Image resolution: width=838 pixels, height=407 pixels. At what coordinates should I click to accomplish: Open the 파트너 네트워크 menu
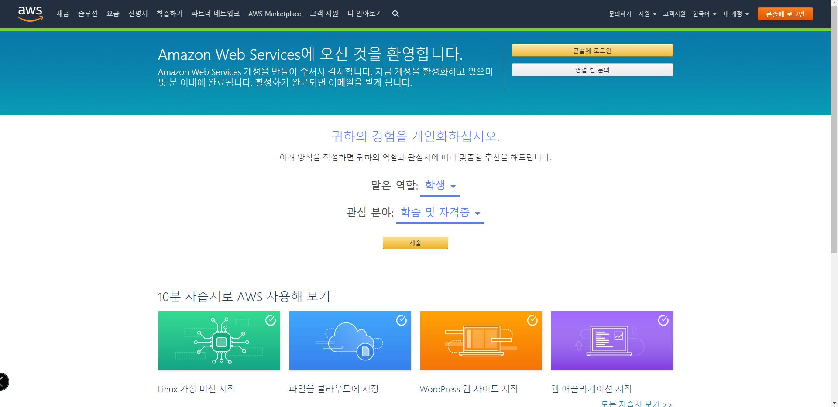pos(216,14)
